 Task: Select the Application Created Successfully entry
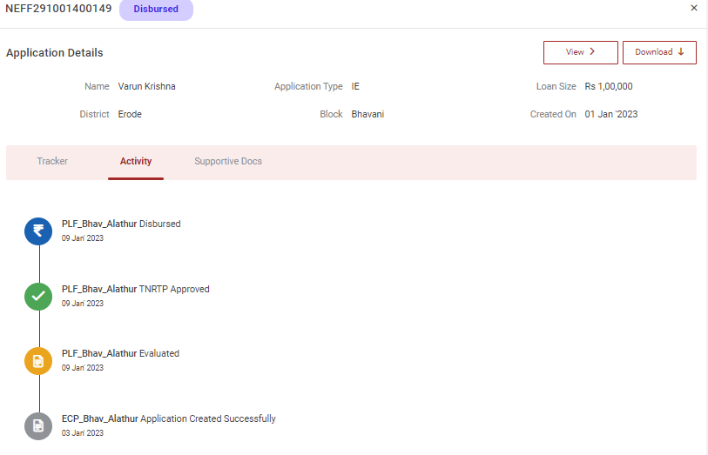point(168,418)
